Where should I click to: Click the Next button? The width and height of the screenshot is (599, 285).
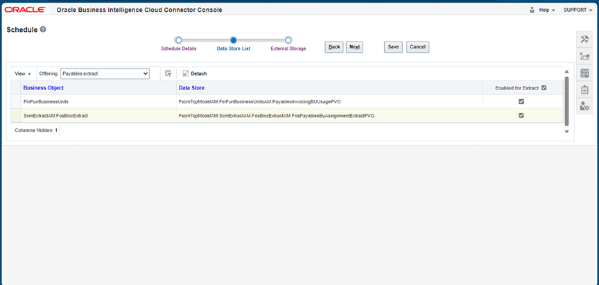[354, 47]
